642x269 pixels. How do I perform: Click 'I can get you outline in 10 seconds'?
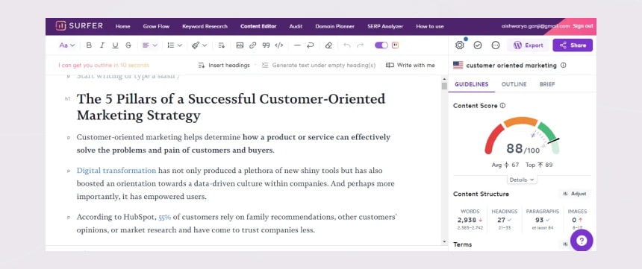pos(104,65)
